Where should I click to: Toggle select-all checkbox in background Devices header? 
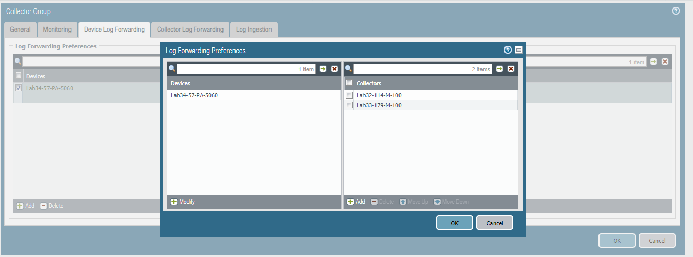click(x=19, y=76)
